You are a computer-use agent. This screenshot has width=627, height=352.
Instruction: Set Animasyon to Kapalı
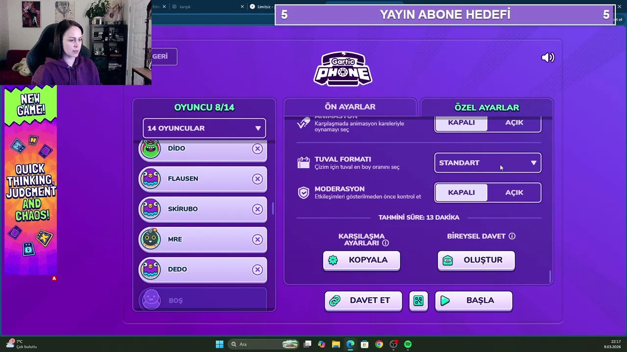tap(461, 123)
